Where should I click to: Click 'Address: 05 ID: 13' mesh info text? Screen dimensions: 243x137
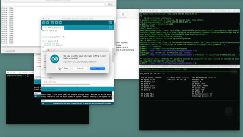click(x=177, y=80)
